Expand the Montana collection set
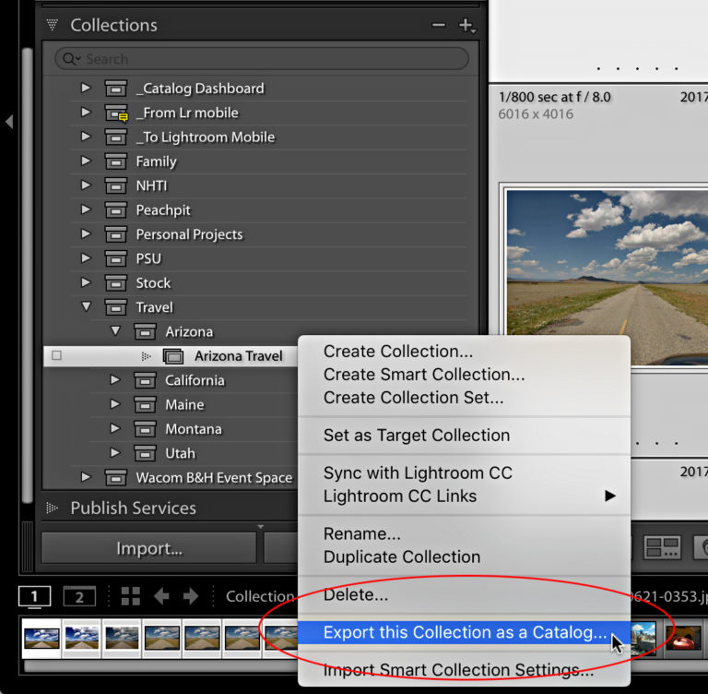 point(115,428)
